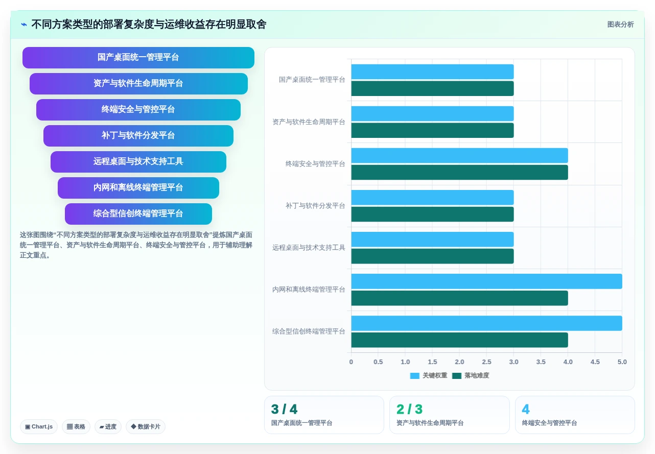Click the y-axis label 远程桌面与技术支持工具

[x=309, y=248]
